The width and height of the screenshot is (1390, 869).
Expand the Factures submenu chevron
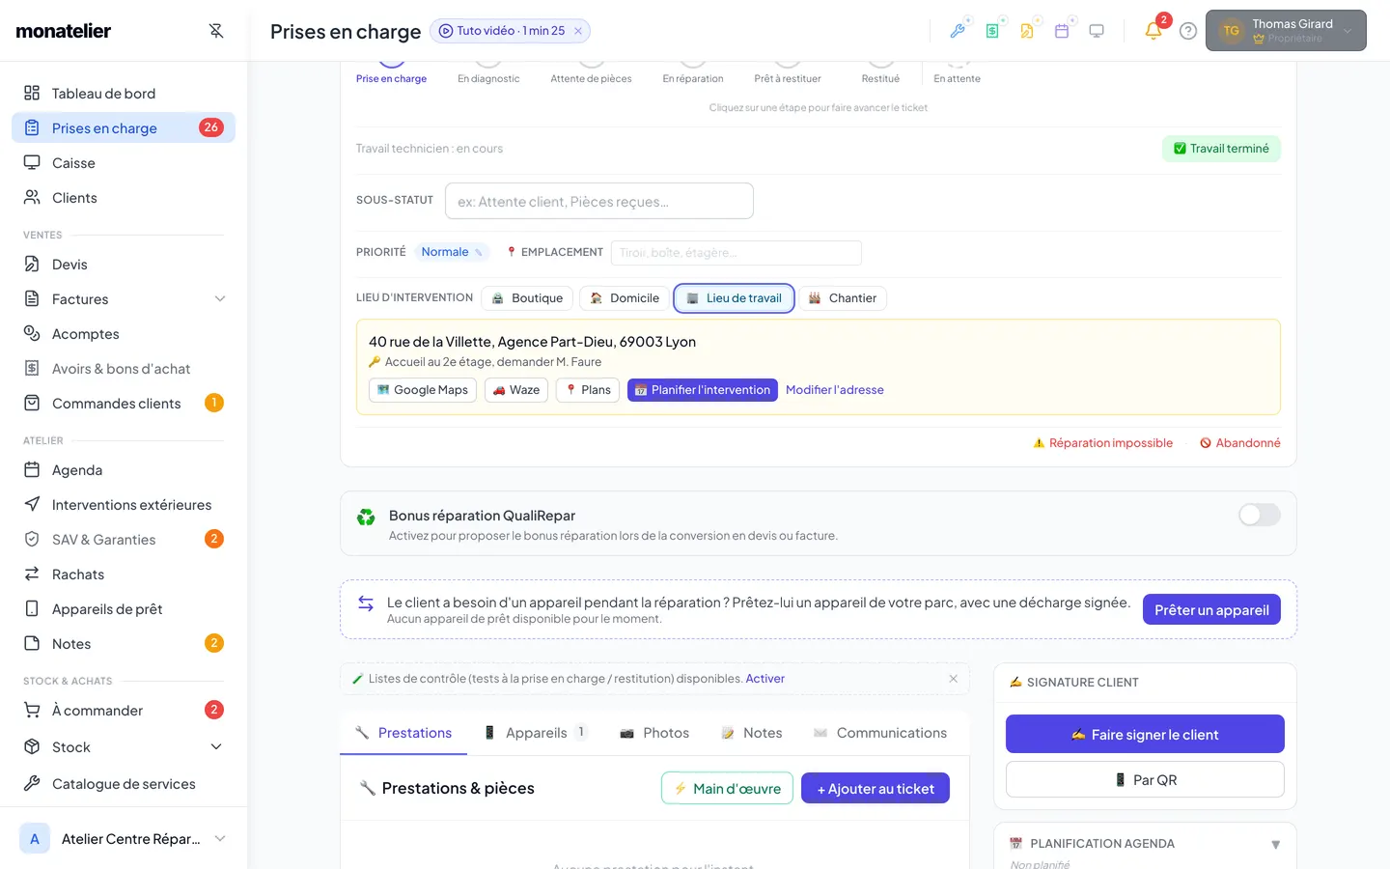click(220, 299)
